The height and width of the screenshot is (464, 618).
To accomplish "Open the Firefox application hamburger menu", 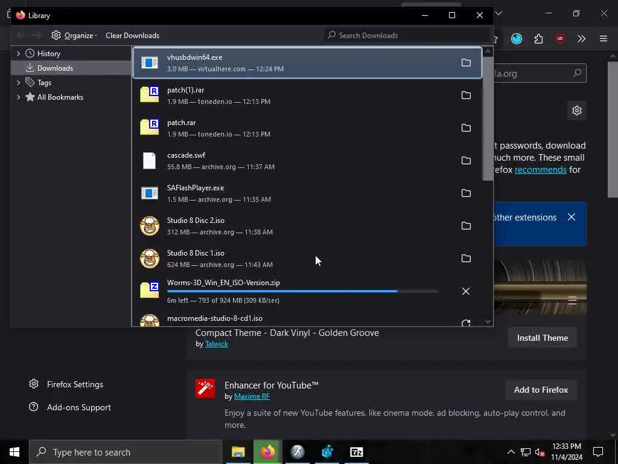I will 604,39.
